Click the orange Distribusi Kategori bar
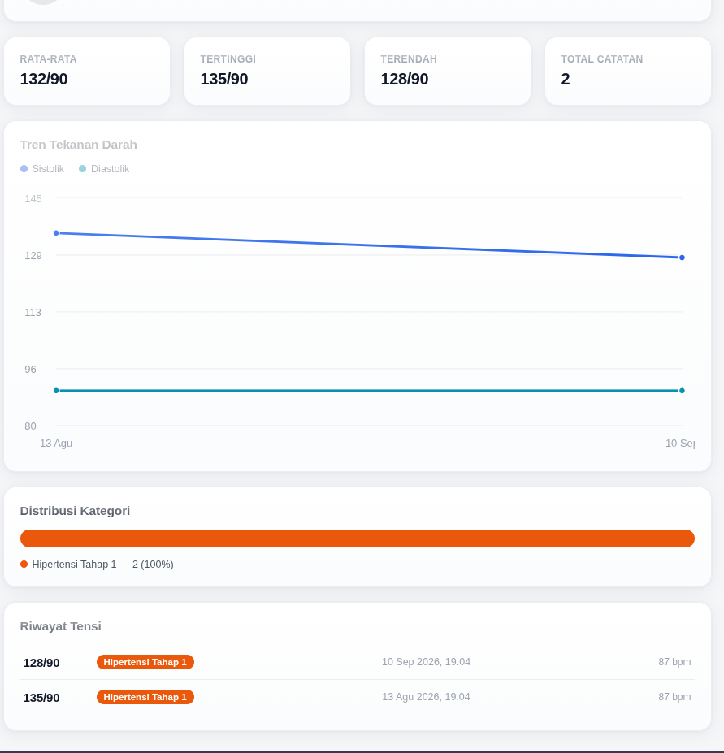 pos(358,539)
